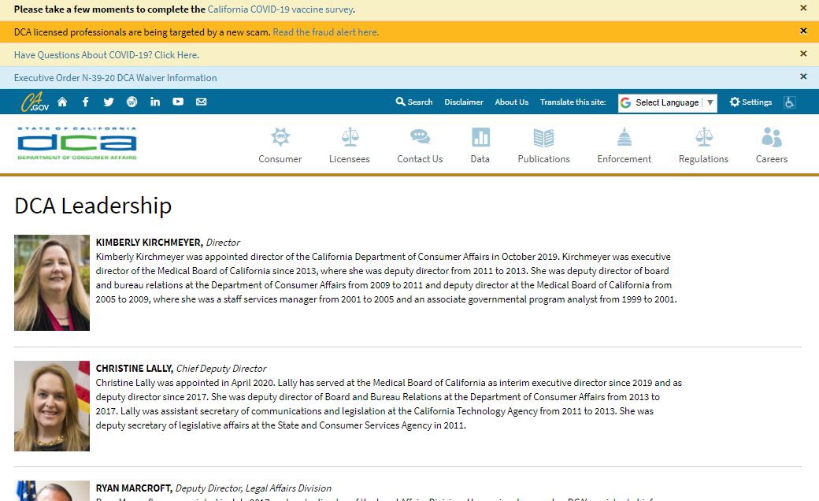819x501 pixels.
Task: Select Regulations scales icon
Action: coord(704,137)
